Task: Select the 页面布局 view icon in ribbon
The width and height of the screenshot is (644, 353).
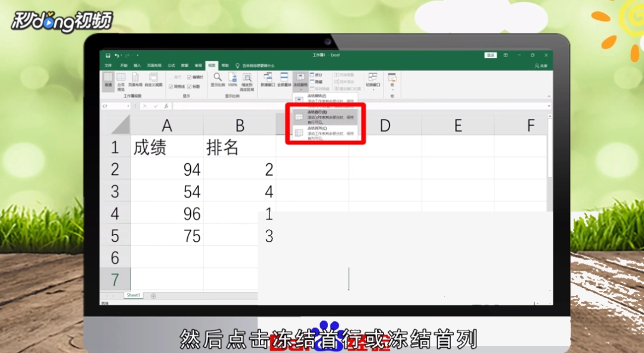Action: 135,80
